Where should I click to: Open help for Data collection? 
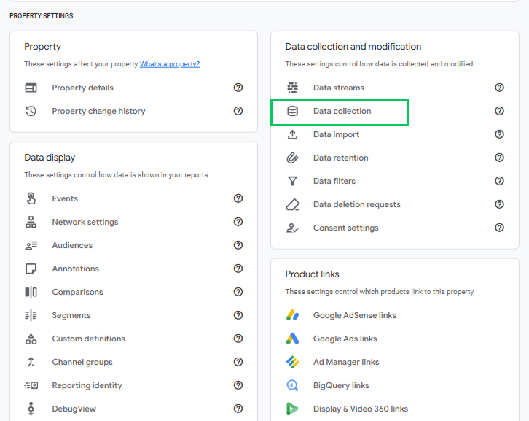click(499, 111)
